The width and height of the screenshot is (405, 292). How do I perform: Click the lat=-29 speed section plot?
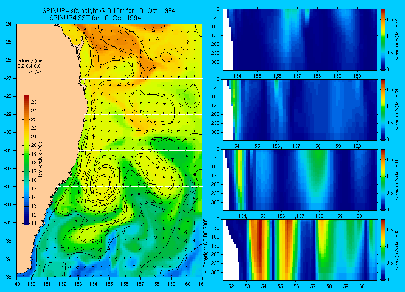300,110
